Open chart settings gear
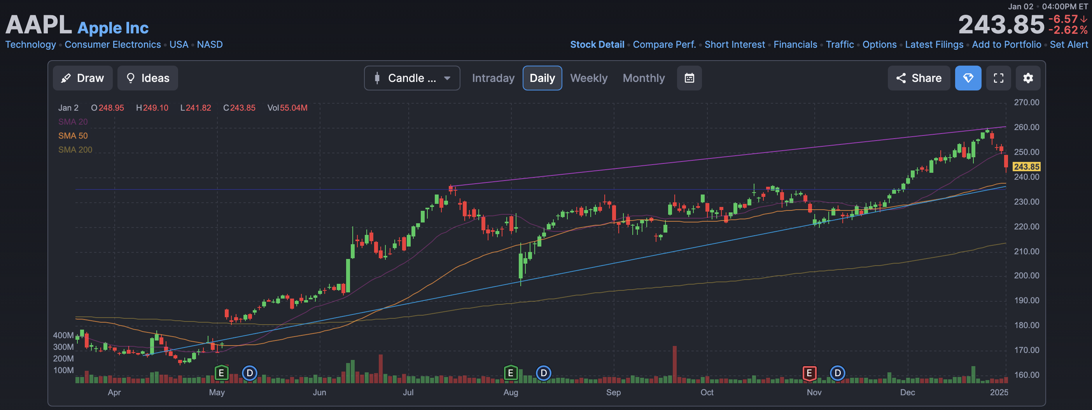This screenshot has height=410, width=1092. pos(1028,78)
